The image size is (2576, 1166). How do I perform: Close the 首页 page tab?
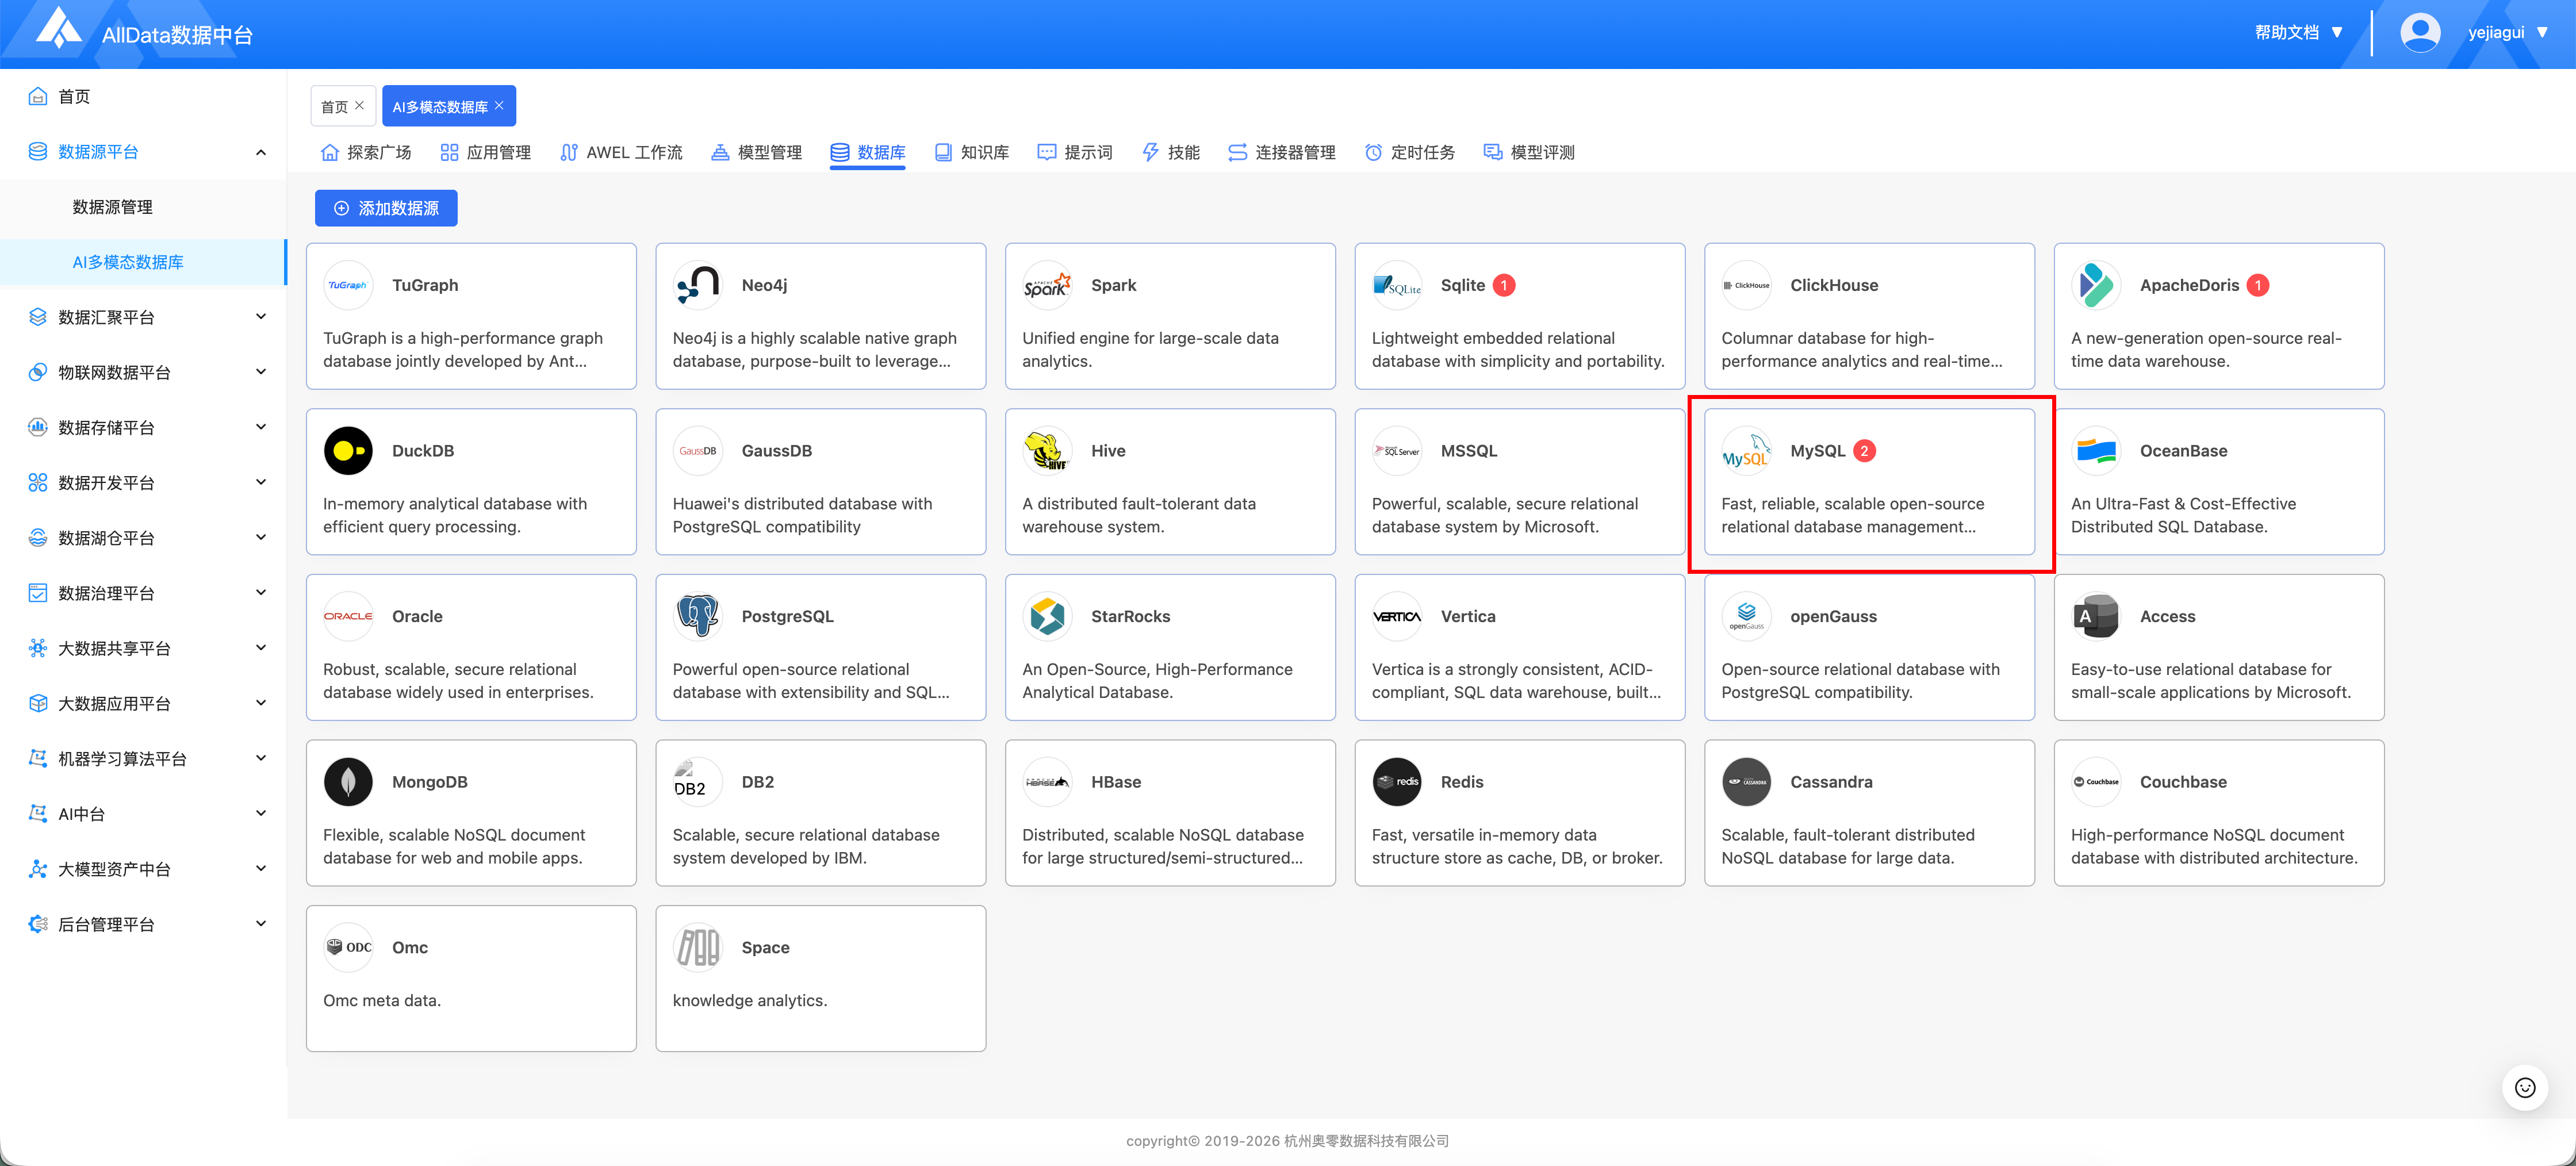[x=360, y=105]
